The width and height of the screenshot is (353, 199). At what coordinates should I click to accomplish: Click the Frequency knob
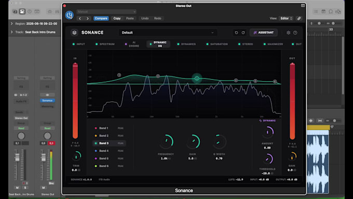pos(166,141)
